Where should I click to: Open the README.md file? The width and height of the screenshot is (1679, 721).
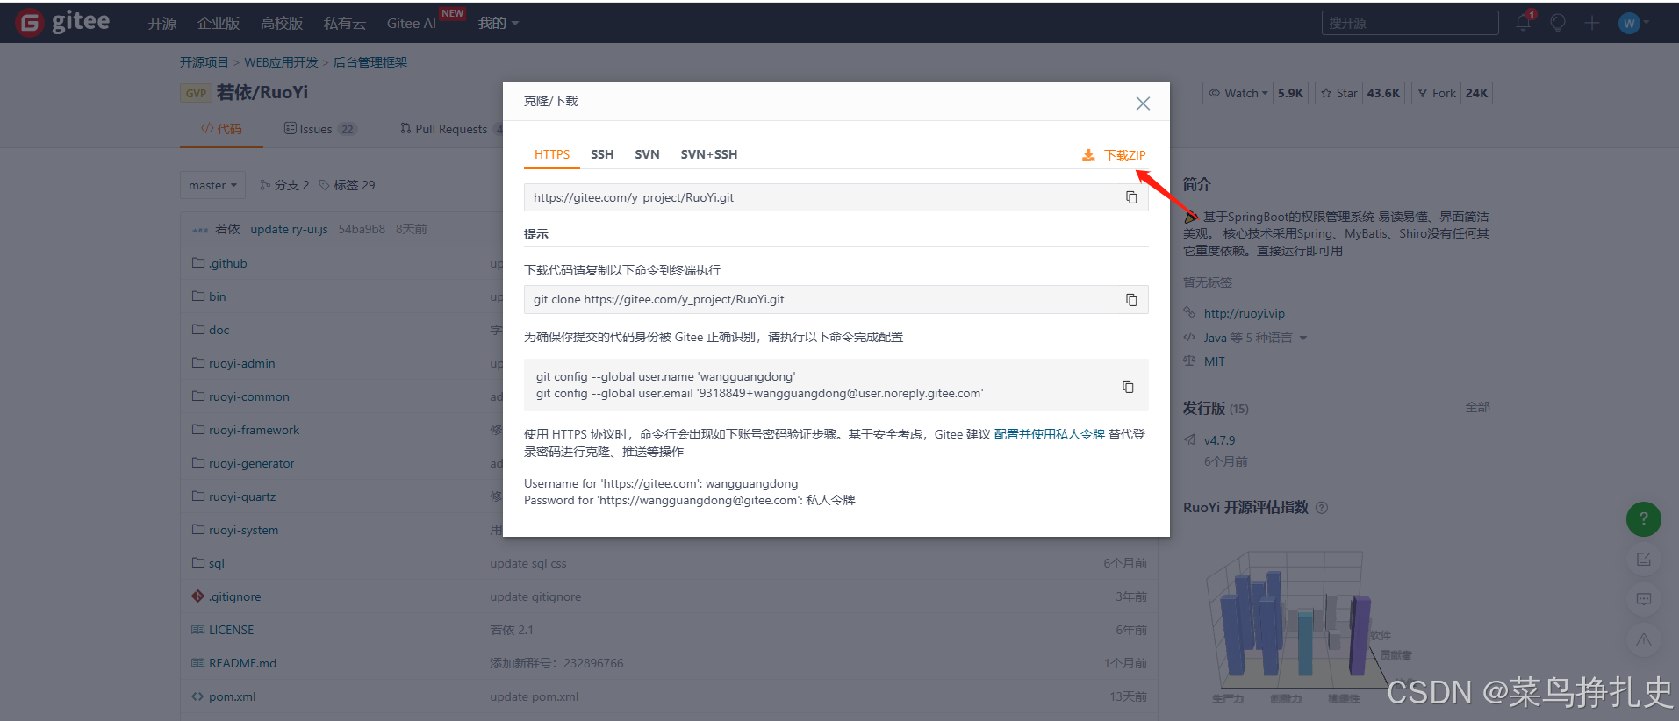(x=242, y=663)
